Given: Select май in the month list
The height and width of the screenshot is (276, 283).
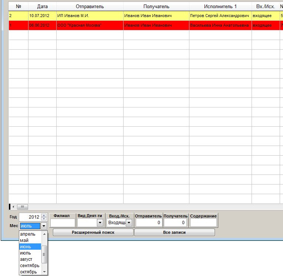Looking at the screenshot, I should (x=30, y=240).
